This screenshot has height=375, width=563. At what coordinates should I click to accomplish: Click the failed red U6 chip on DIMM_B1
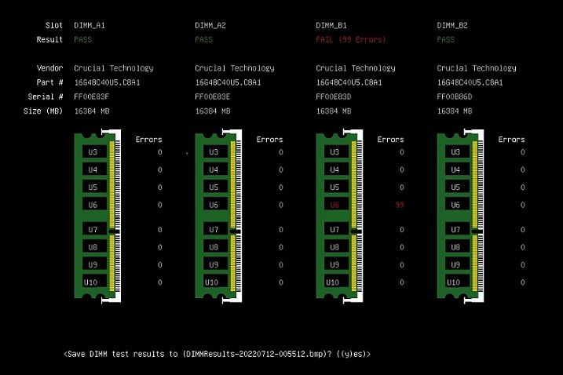pos(336,204)
